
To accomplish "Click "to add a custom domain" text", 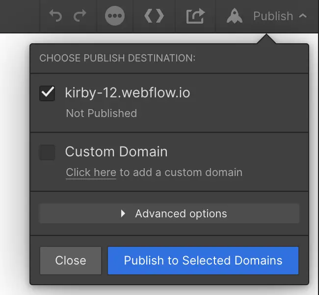I will [x=181, y=173].
